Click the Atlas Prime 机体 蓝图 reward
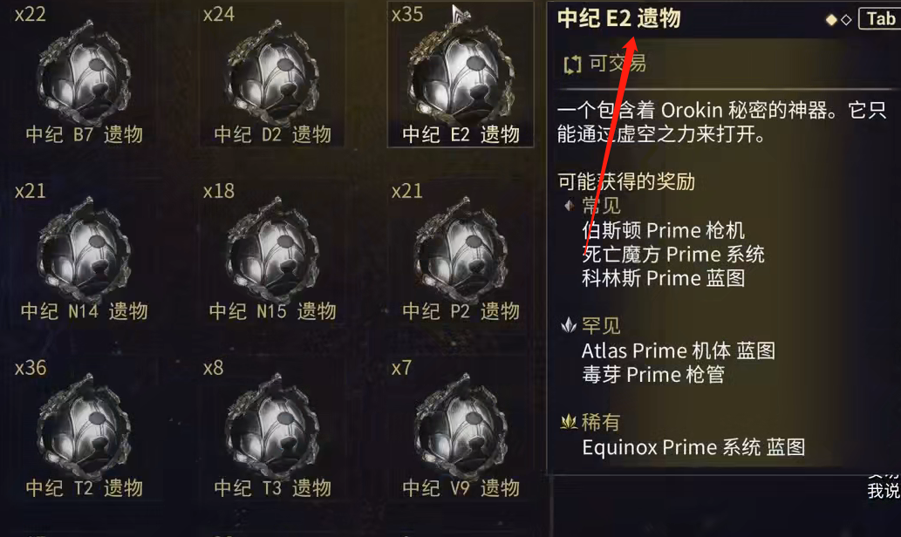 679,350
